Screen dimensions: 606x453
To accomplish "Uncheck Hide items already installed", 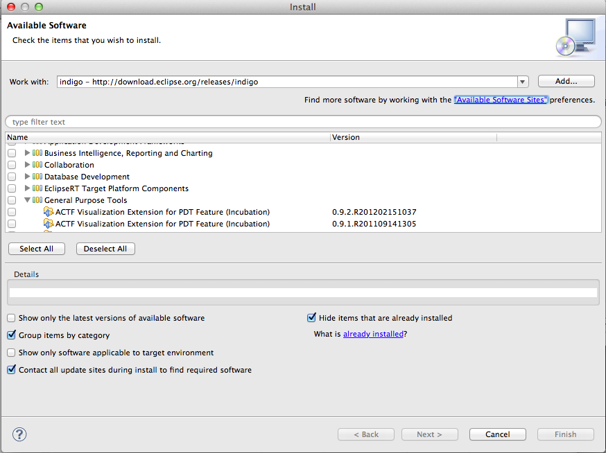I will (x=311, y=317).
